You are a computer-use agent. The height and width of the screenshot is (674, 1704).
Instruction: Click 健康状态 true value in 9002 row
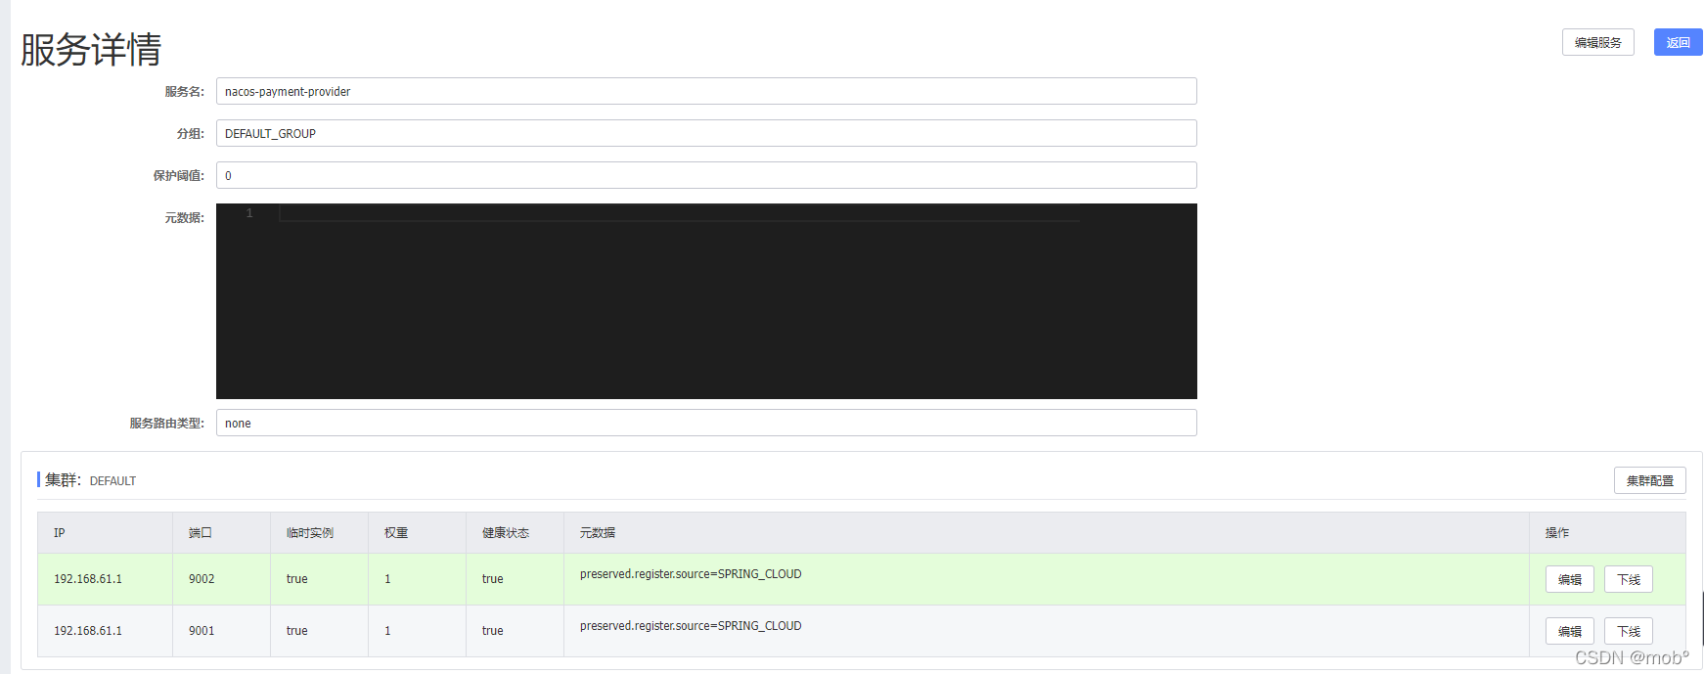click(x=493, y=579)
